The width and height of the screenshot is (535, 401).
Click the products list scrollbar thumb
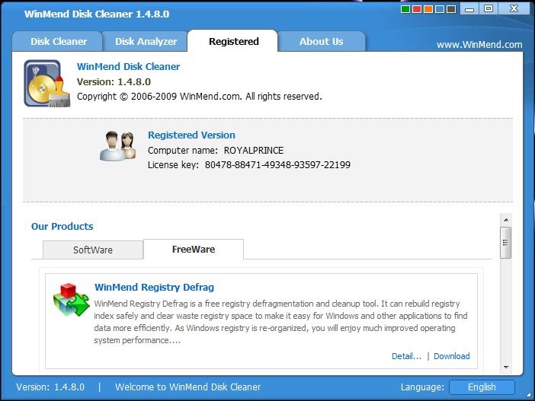point(505,243)
